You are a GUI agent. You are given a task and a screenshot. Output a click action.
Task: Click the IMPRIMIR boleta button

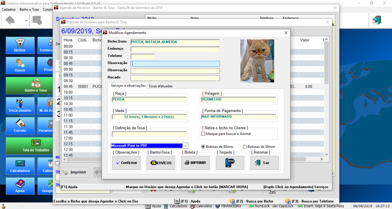point(195,163)
